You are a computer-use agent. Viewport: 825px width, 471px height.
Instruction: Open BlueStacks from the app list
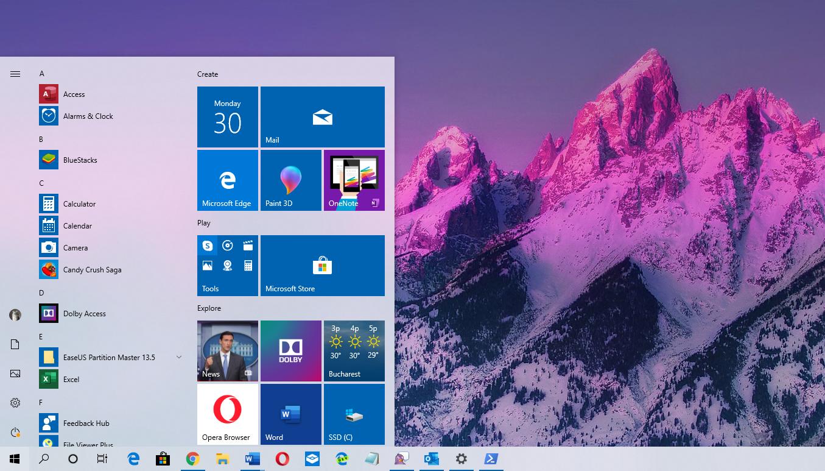tap(110, 160)
